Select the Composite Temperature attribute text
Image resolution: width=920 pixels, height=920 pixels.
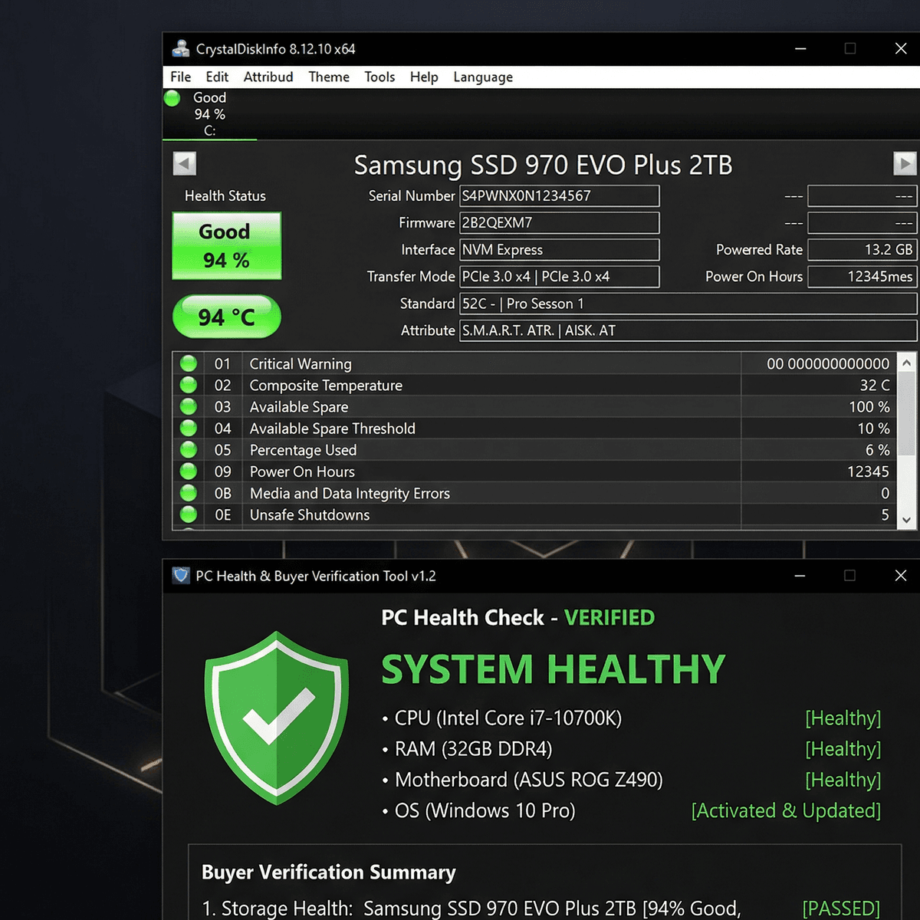(x=326, y=386)
